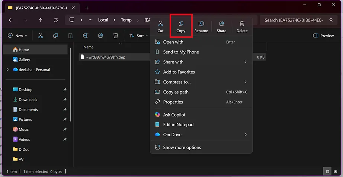Image resolution: width=343 pixels, height=177 pixels.
Task: Expand deeksha - Personal chevron
Action: pyautogui.click(x=8, y=70)
